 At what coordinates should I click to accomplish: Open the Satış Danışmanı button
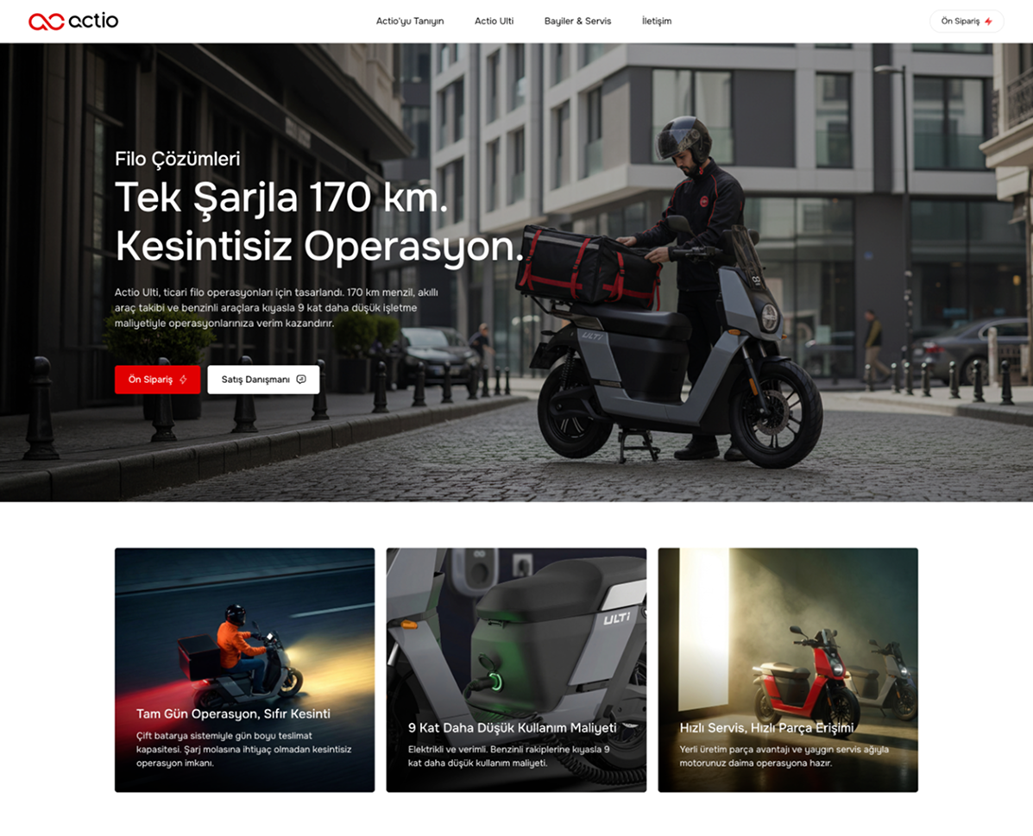click(x=263, y=380)
